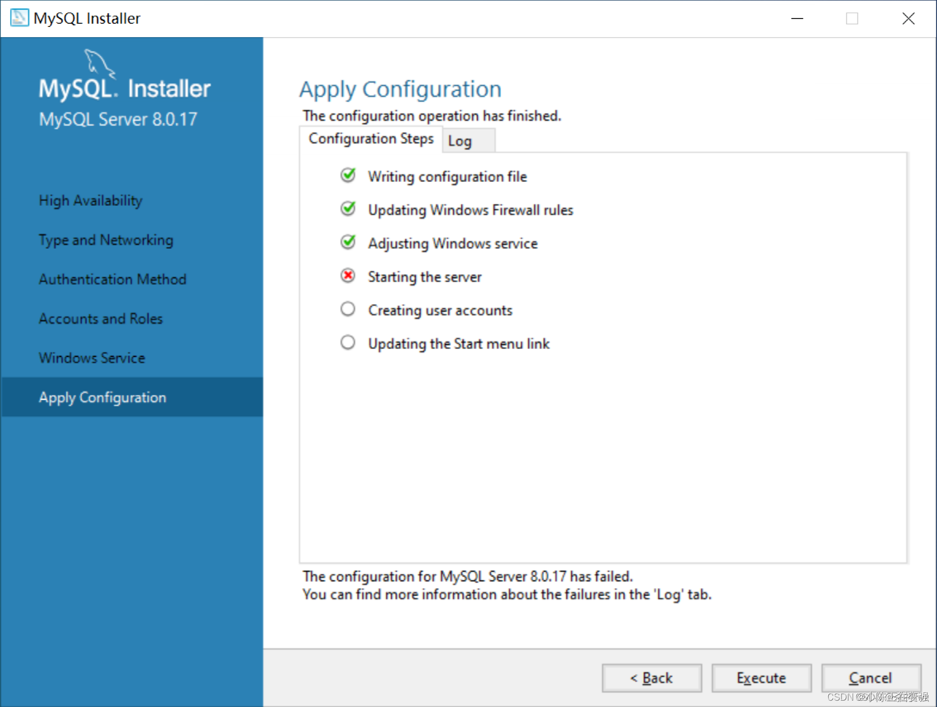The height and width of the screenshot is (707, 937).
Task: Click the pending circle beside Updating the Start menu link
Action: tap(348, 343)
